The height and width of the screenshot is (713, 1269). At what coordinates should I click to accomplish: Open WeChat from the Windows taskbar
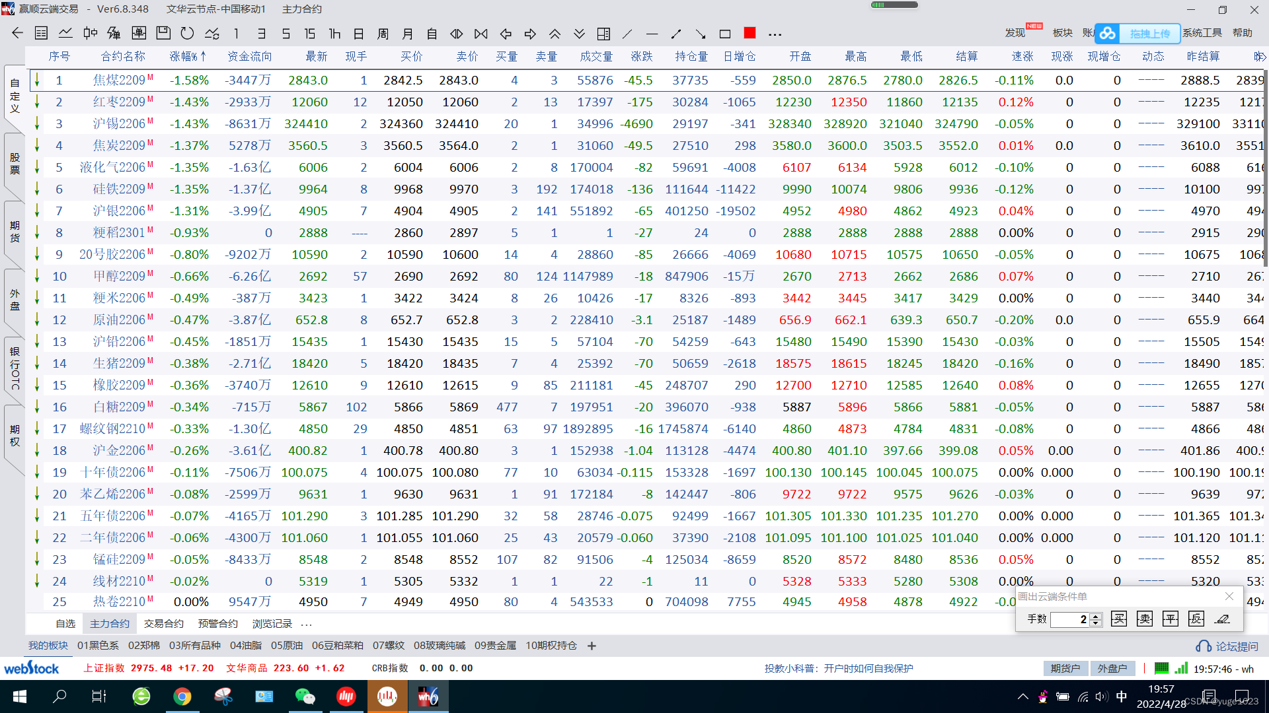(305, 696)
